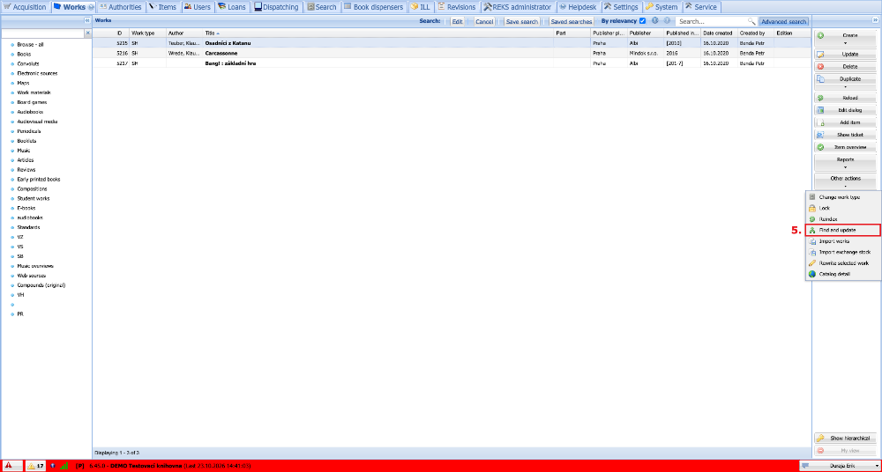Sort by Date created column header
The width and height of the screenshot is (882, 472).
(719, 33)
